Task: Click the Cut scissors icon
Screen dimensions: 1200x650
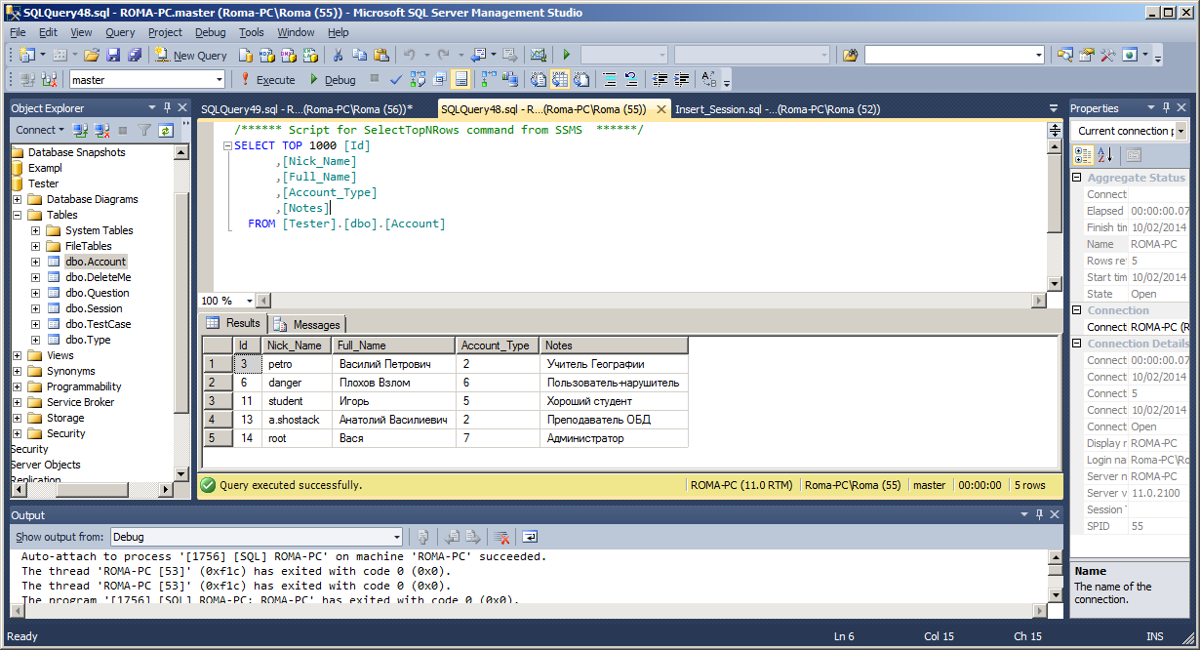Action: (338, 56)
